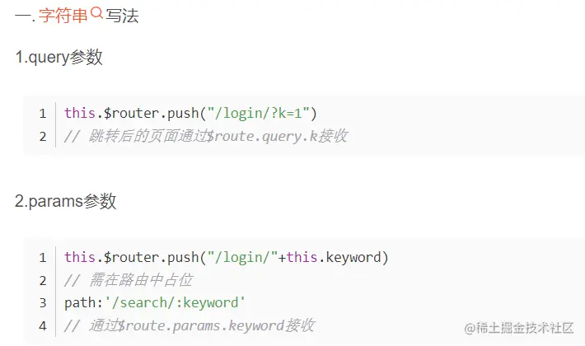Viewport: 585px width, 346px height.
Task: Click line number 1 in query code block
Action: pos(43,114)
